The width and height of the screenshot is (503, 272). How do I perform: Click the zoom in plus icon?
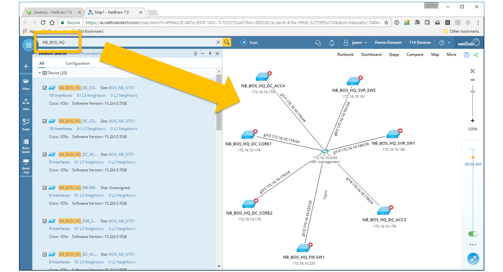tap(473, 121)
